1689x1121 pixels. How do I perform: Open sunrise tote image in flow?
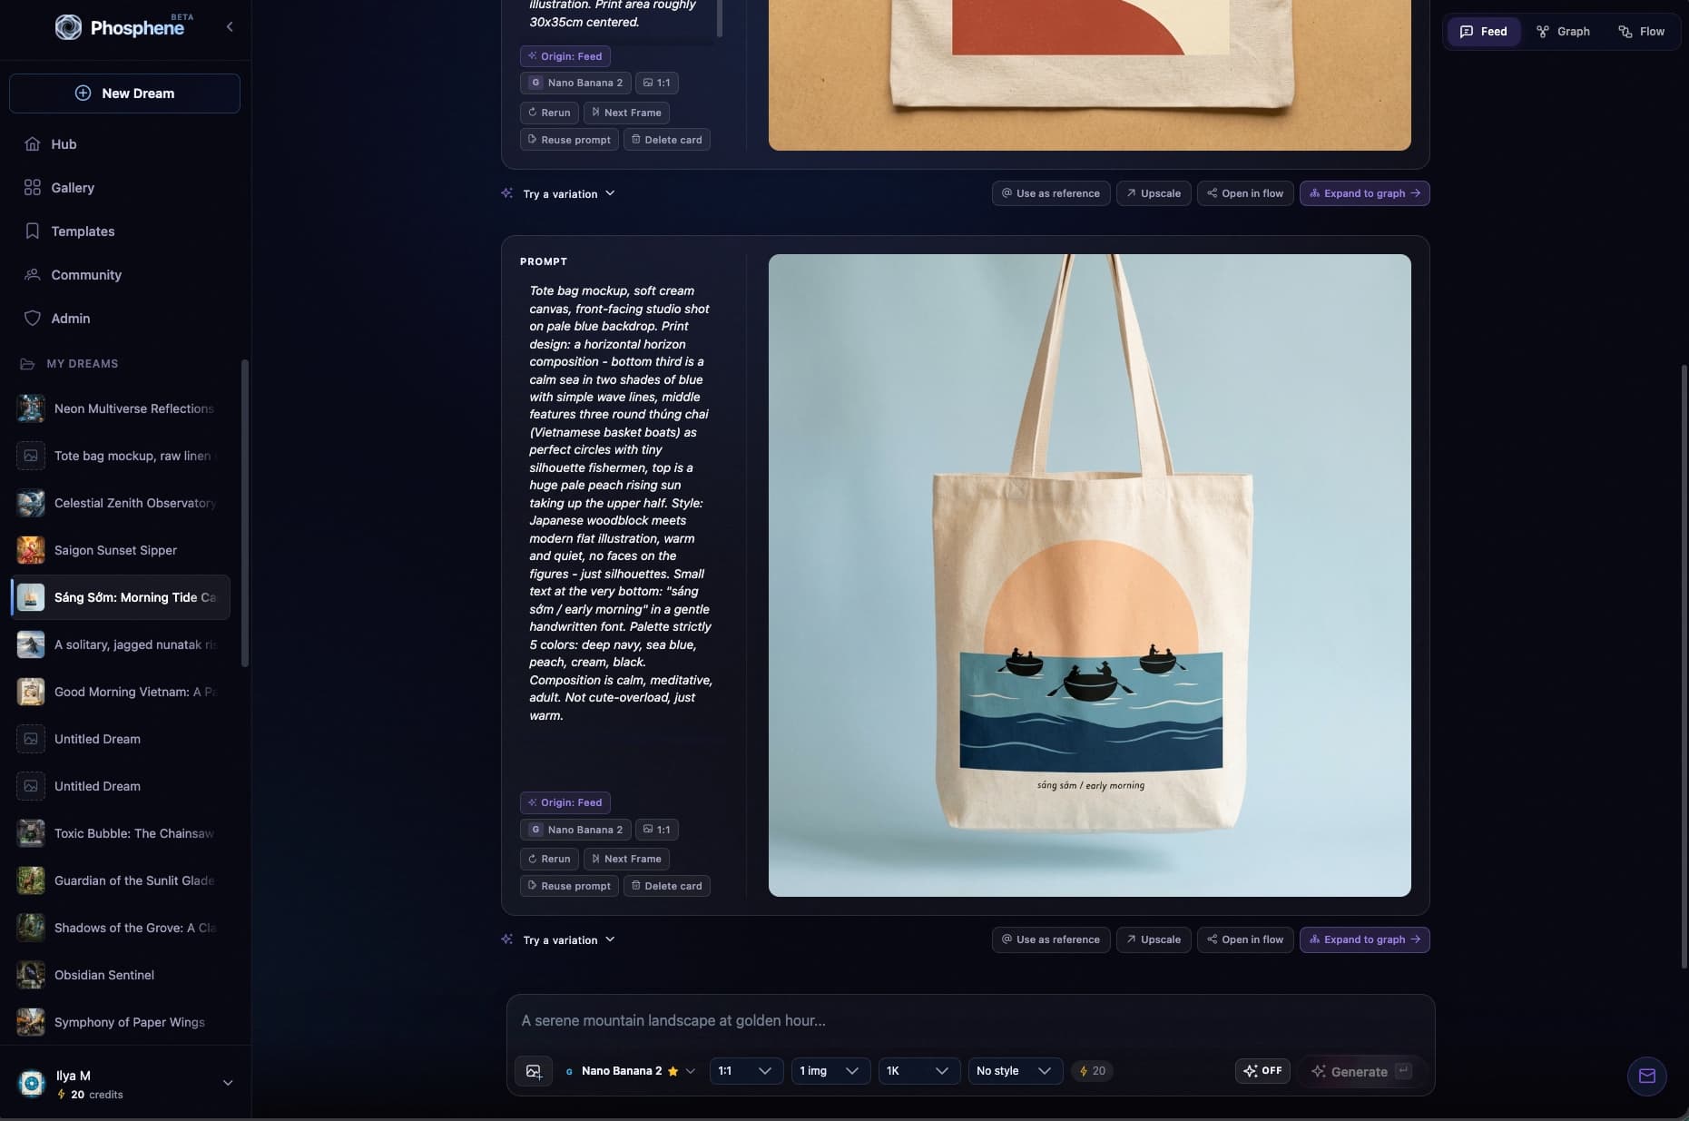tap(1245, 939)
